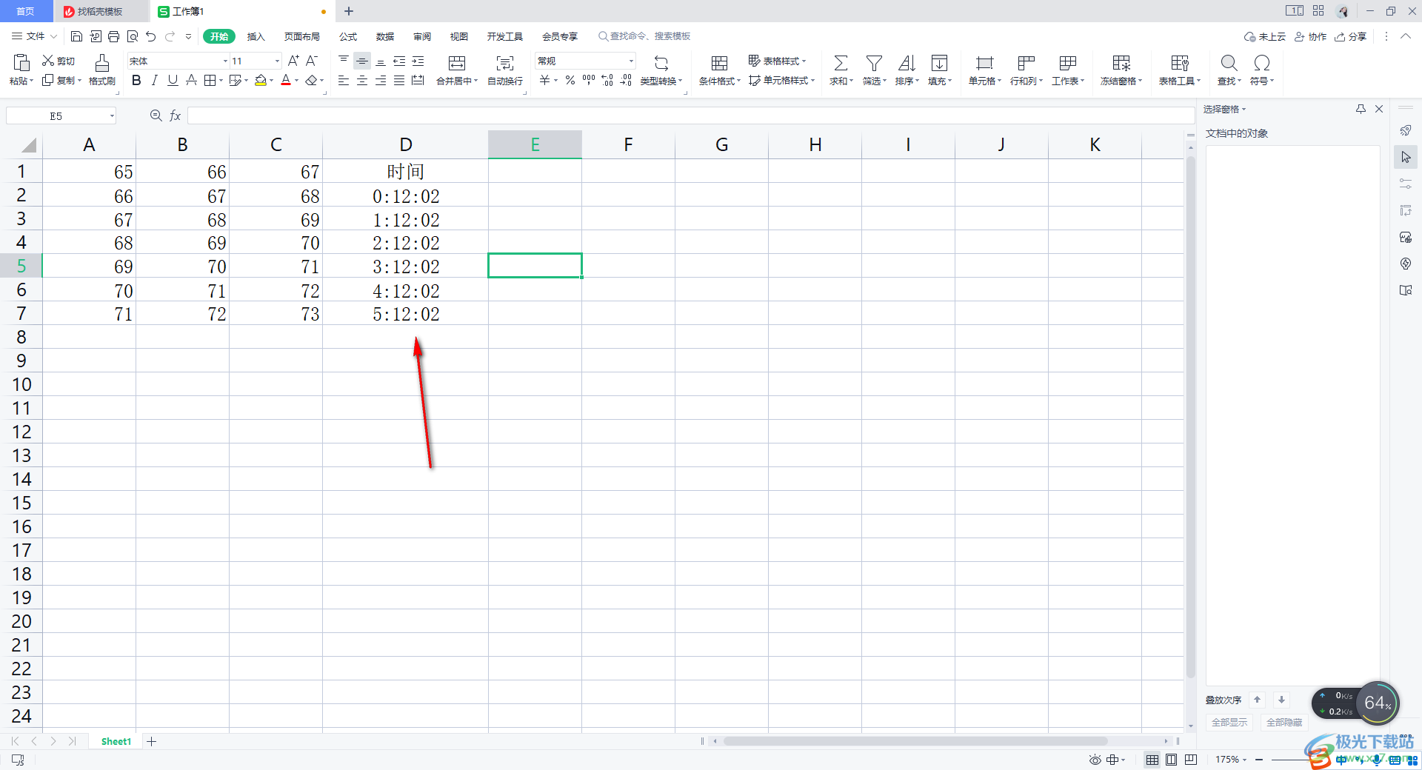Open the borders dropdown arrow
The height and width of the screenshot is (770, 1422).
click(x=221, y=80)
